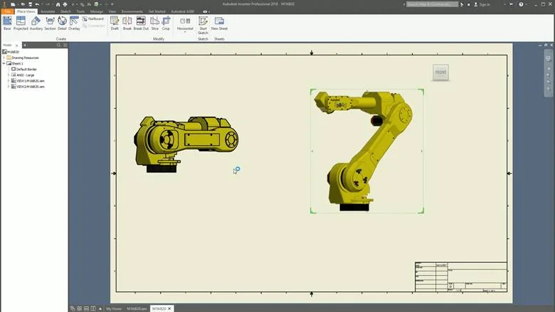The height and width of the screenshot is (312, 555).
Task: Click the Open folder icon in quick access toolbar
Action: 22,4
